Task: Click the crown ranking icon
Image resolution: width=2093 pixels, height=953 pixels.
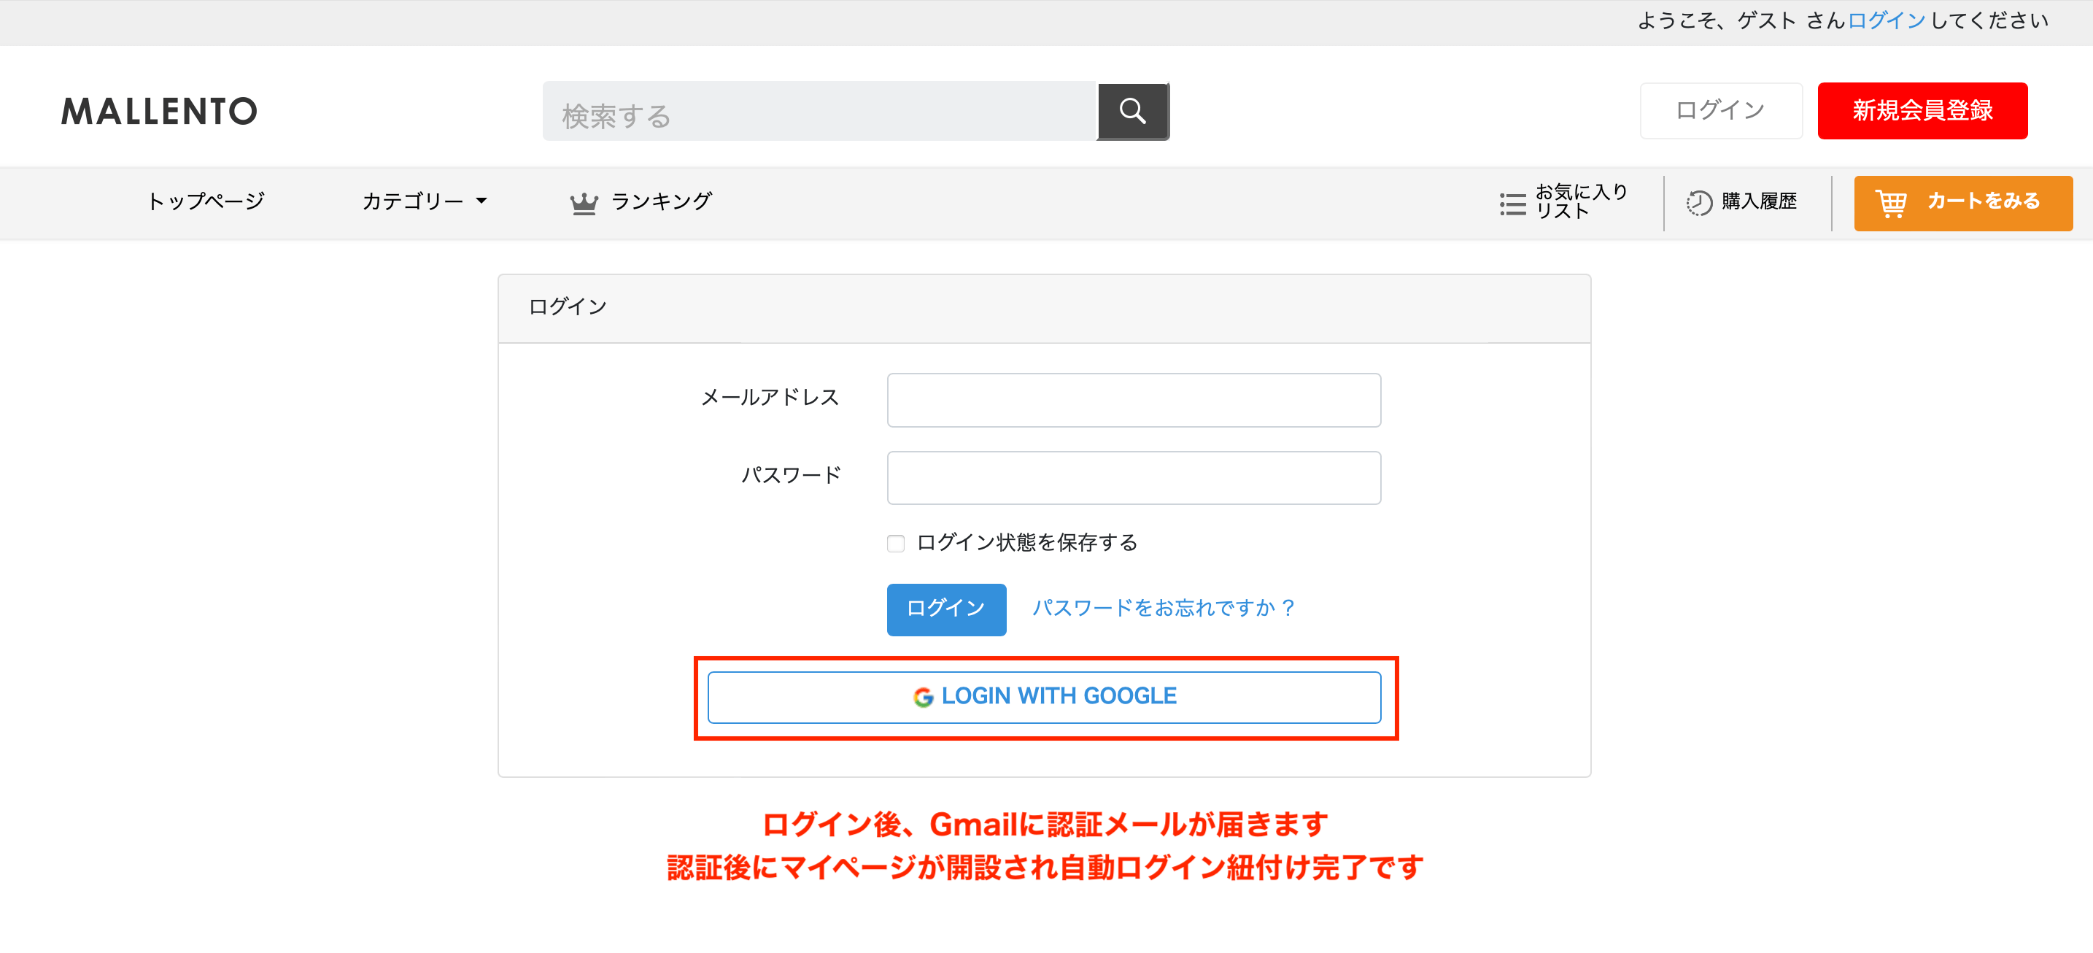Action: (584, 203)
